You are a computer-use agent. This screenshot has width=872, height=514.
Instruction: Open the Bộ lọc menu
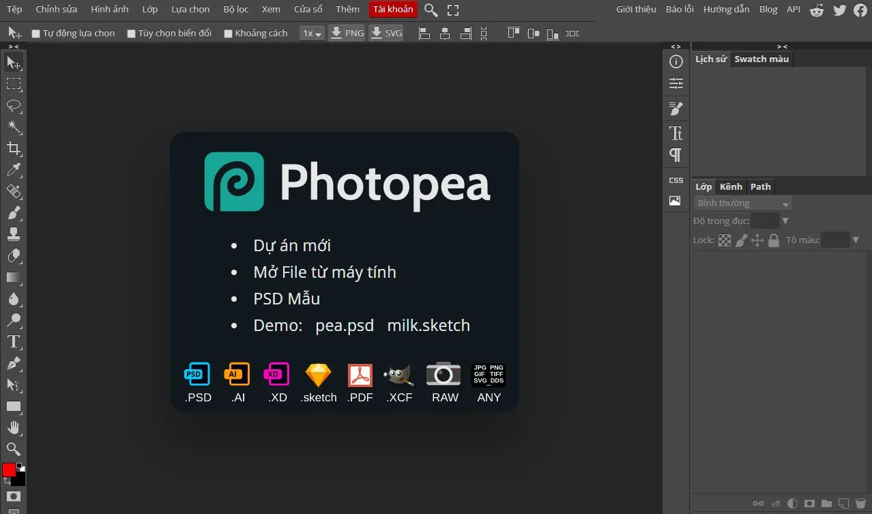point(235,9)
